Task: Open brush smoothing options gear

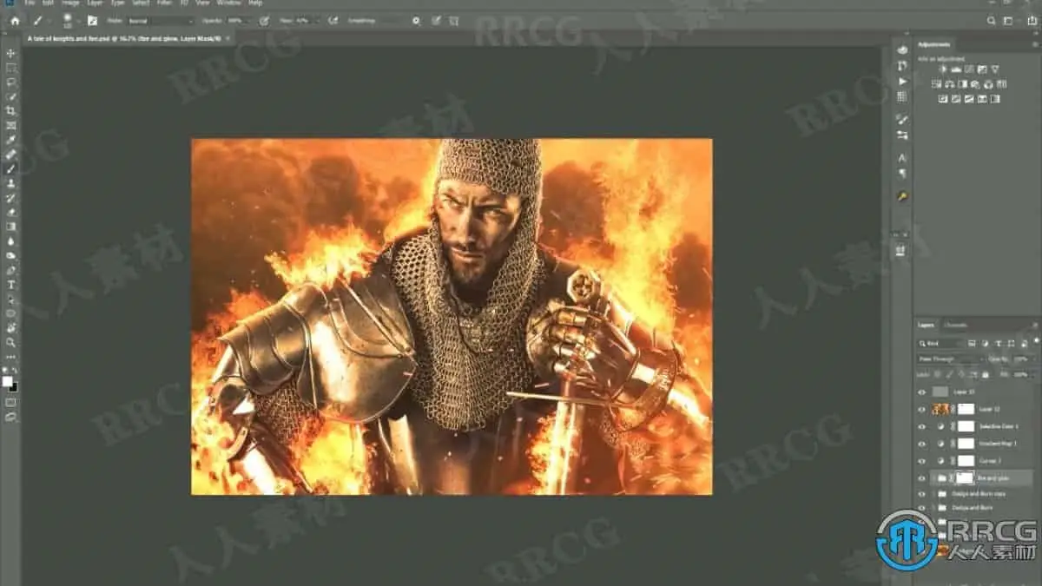Action: tap(416, 20)
